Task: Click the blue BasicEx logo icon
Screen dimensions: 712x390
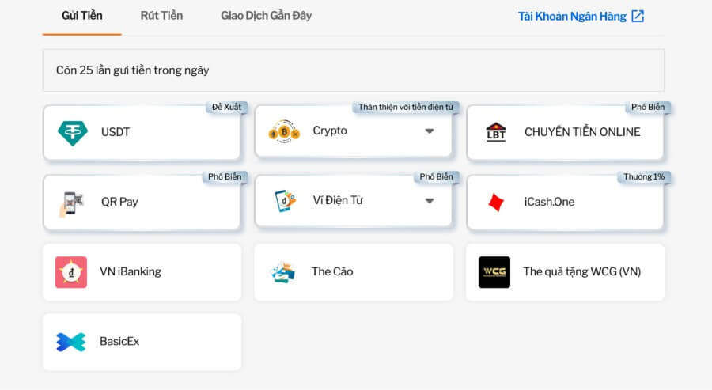Action: (x=71, y=342)
